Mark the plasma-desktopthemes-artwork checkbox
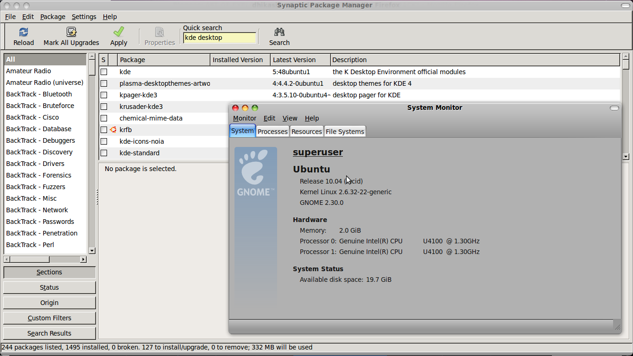Screen dimensions: 633x356 pyautogui.click(x=104, y=83)
